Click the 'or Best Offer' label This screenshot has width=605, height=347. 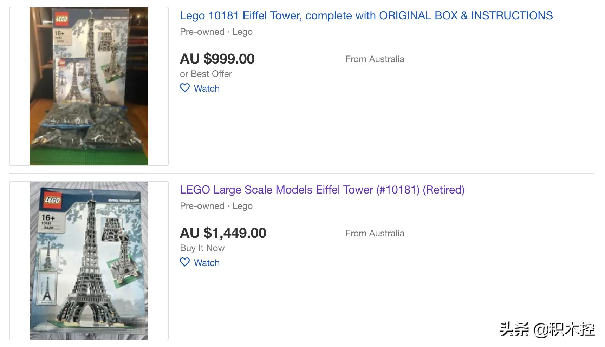point(206,74)
